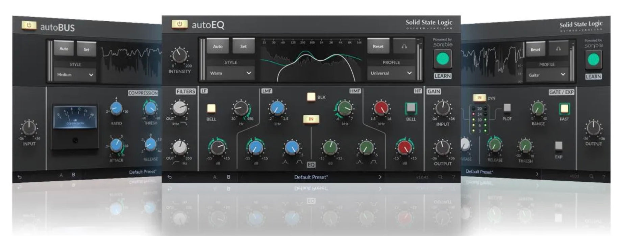Click the Auto button in autoEQ
This screenshot has width=620, height=236.
click(x=218, y=46)
